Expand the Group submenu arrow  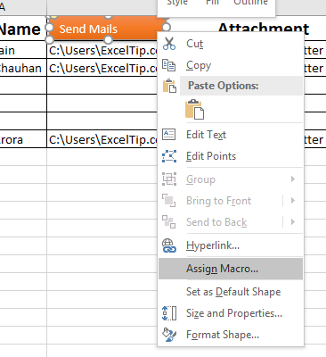click(293, 179)
